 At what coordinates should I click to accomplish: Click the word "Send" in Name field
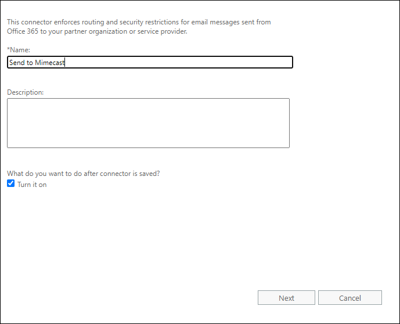17,63
